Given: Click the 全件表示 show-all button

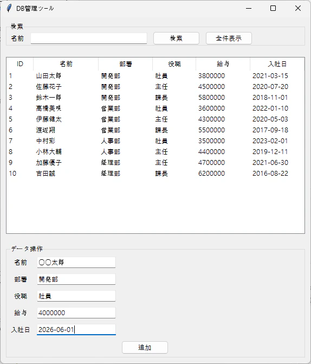Looking at the screenshot, I should [x=229, y=39].
